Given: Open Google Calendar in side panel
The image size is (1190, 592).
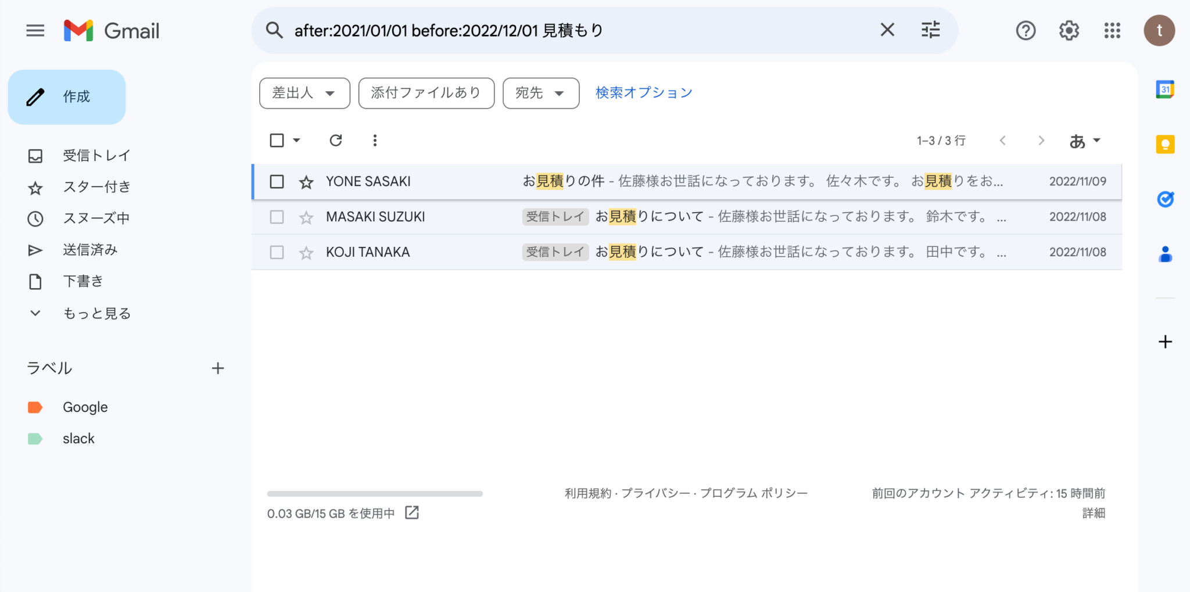Looking at the screenshot, I should [x=1164, y=89].
